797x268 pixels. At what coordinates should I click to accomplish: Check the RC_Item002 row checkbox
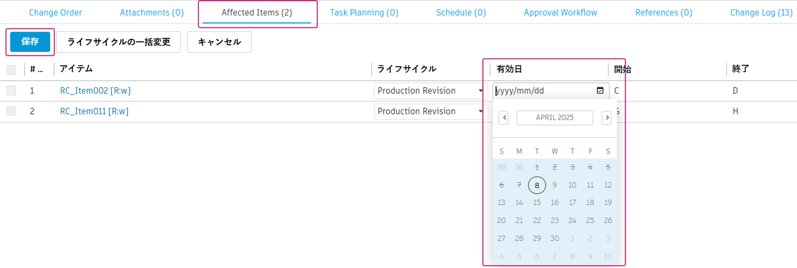[11, 91]
